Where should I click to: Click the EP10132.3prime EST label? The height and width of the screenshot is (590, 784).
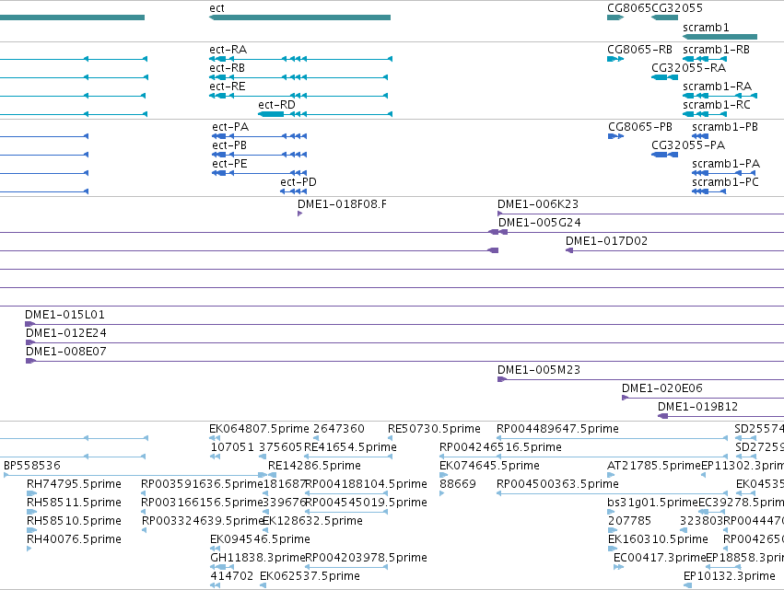pyautogui.click(x=730, y=576)
